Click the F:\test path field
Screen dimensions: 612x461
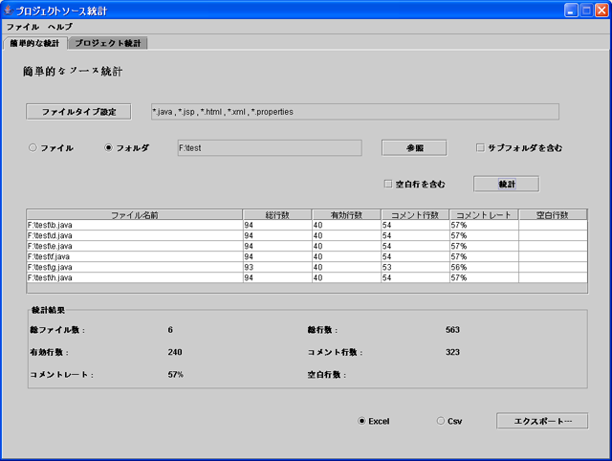[270, 148]
